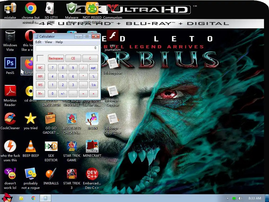Screen dimensions: 269x202
Task: Click the MC memory clear button
Action: 40,68
